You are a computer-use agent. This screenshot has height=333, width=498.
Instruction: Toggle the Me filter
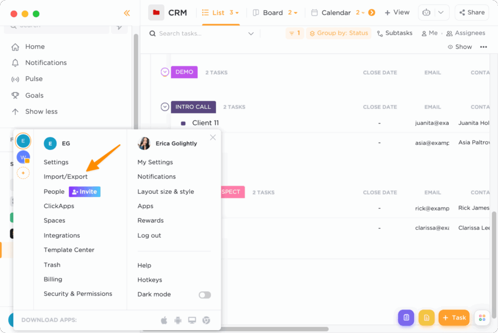click(429, 33)
